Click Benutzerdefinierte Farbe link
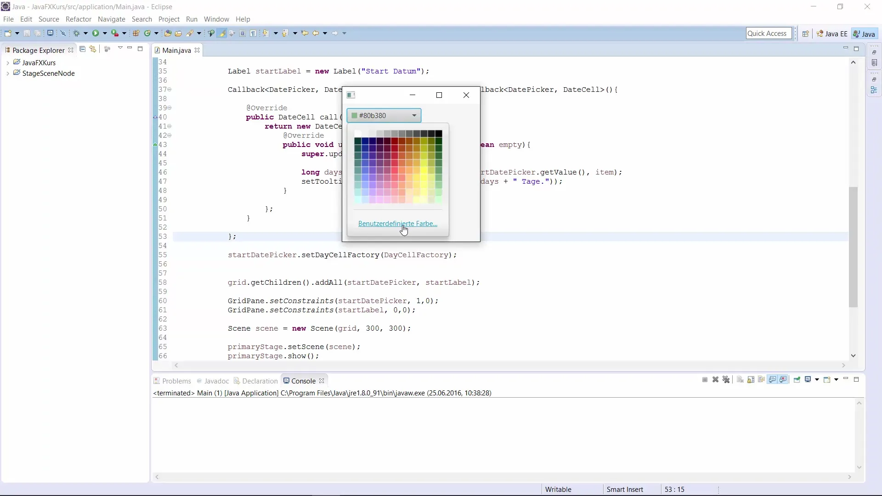 click(x=398, y=224)
